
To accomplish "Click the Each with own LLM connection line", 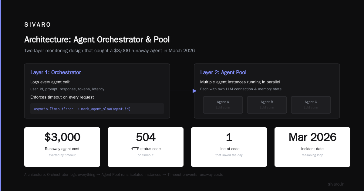I will point(241,89).
